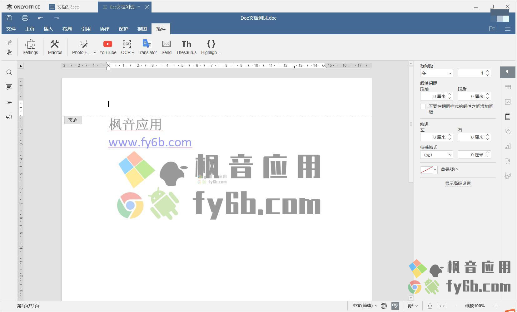Zoom out with the minus button
This screenshot has width=517, height=312.
tap(455, 306)
